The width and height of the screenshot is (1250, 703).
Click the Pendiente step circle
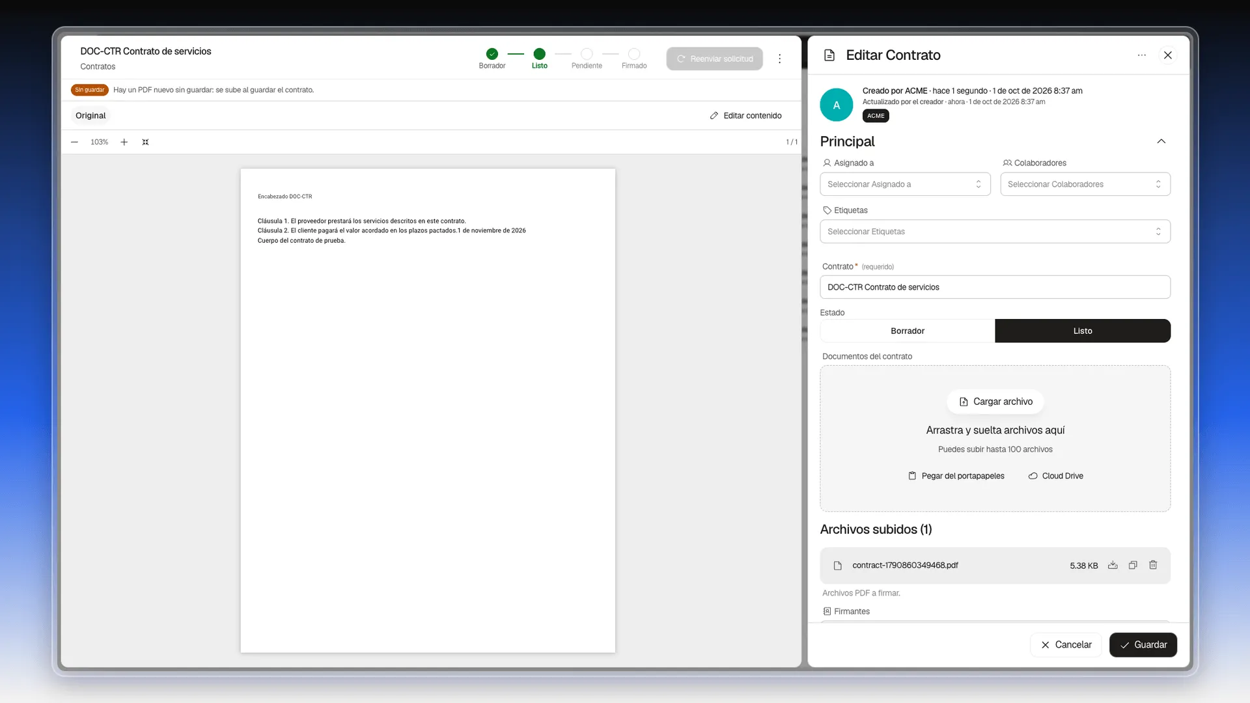click(x=587, y=54)
